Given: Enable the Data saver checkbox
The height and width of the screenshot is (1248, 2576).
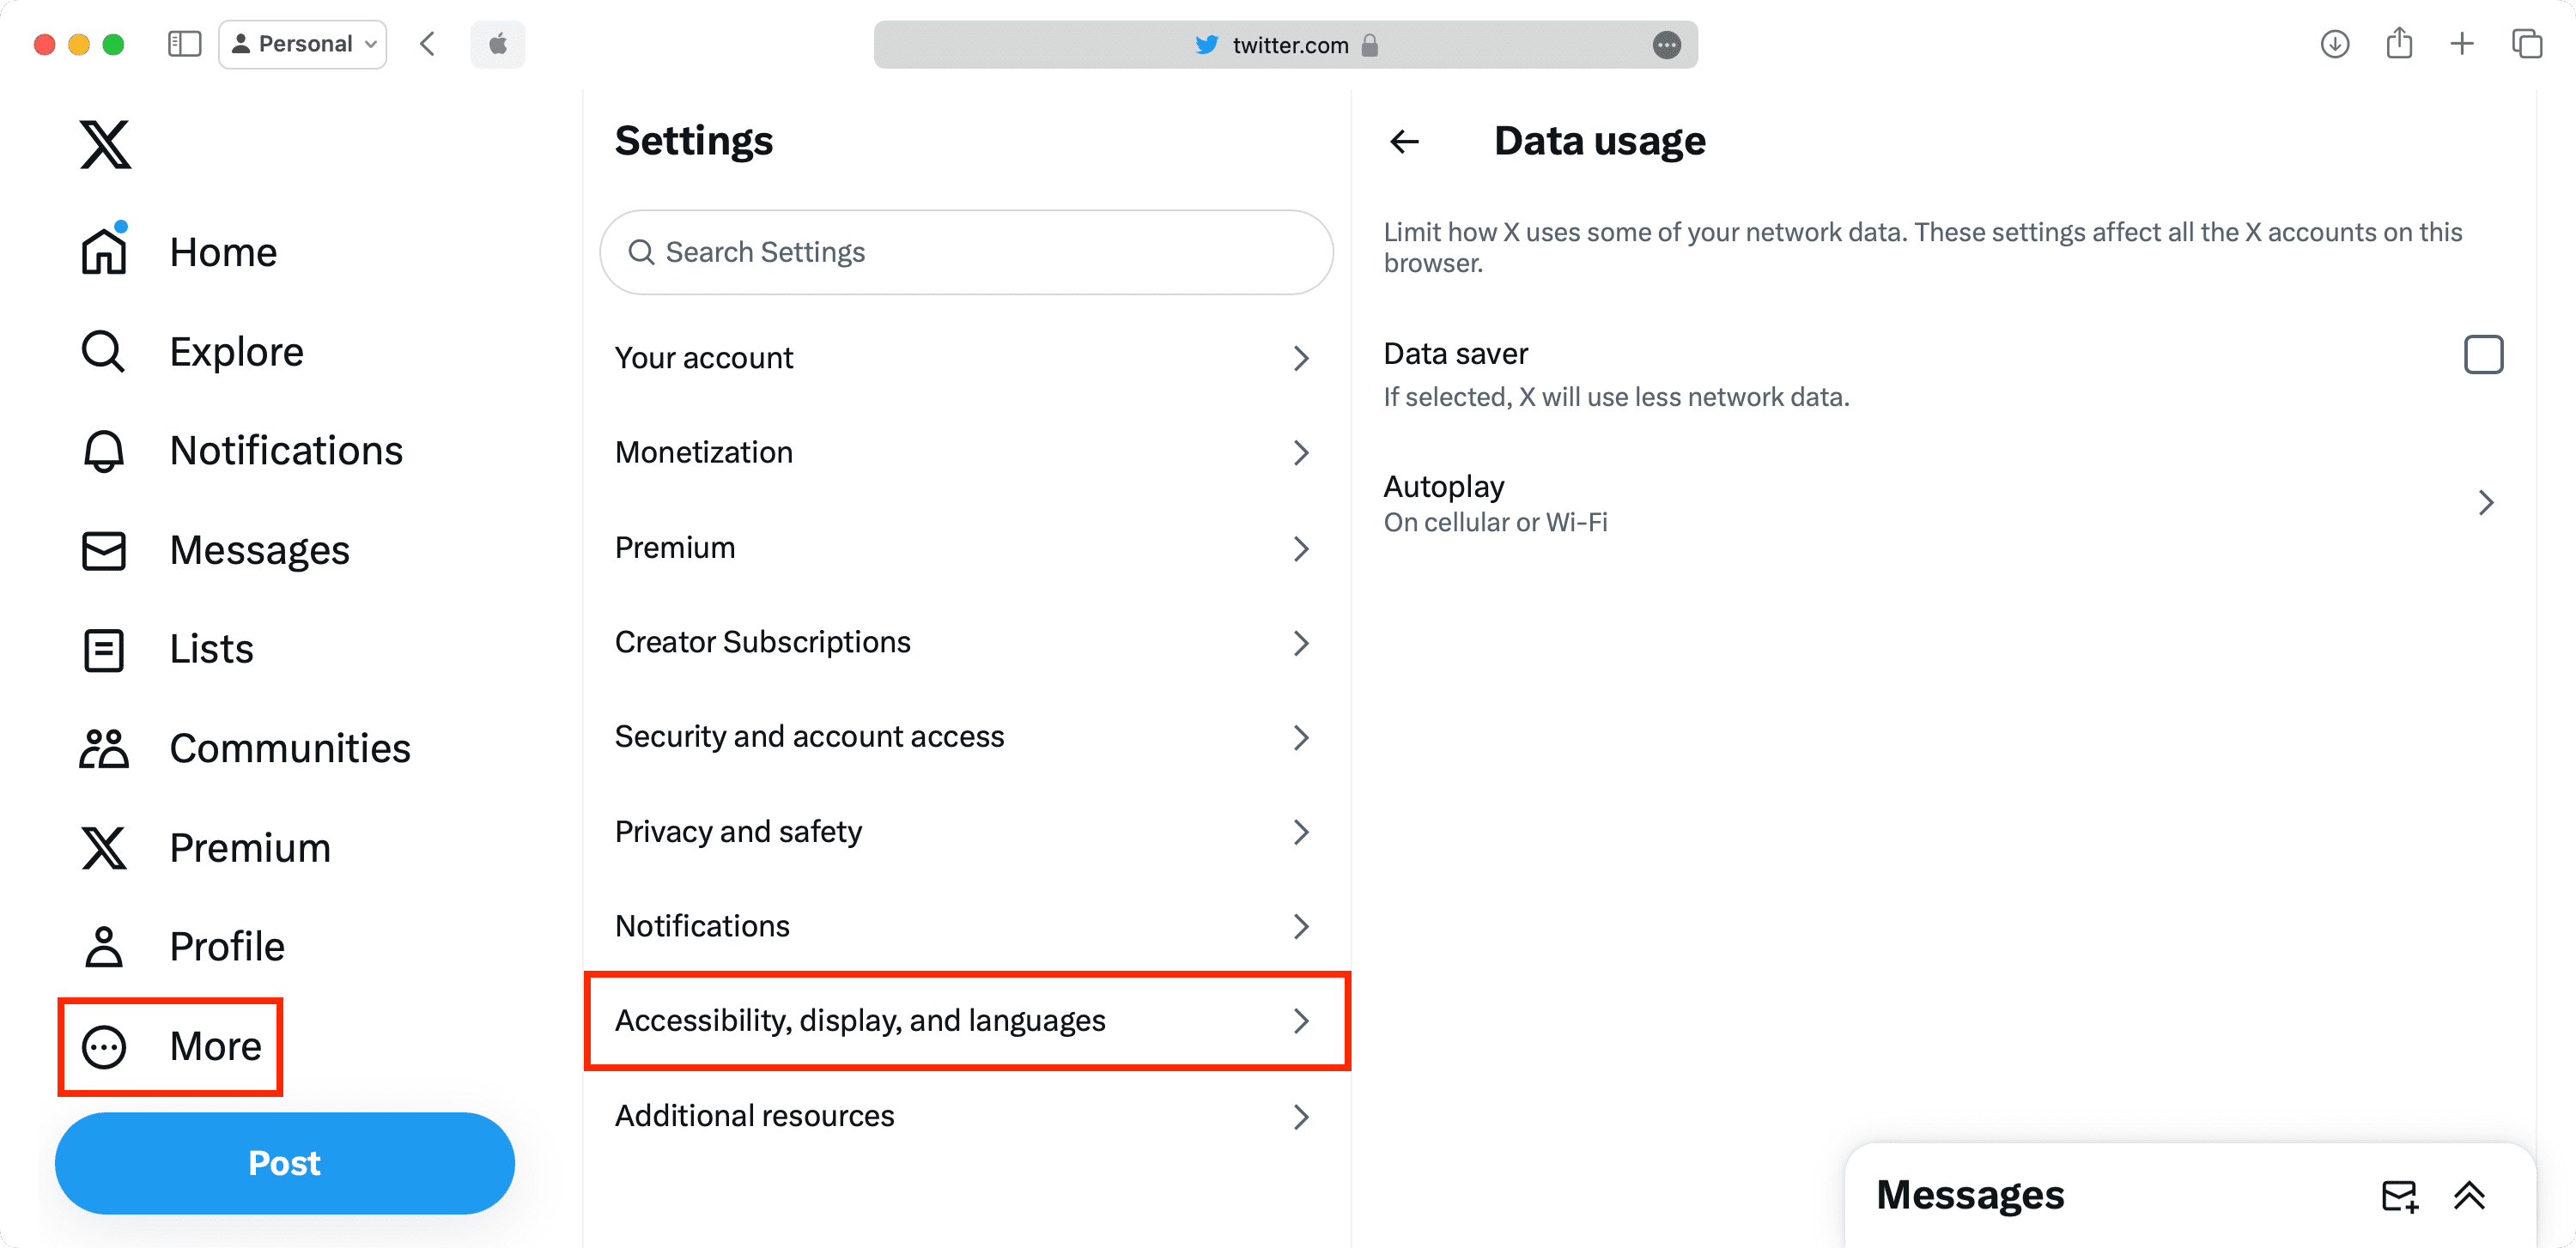Looking at the screenshot, I should point(2484,354).
